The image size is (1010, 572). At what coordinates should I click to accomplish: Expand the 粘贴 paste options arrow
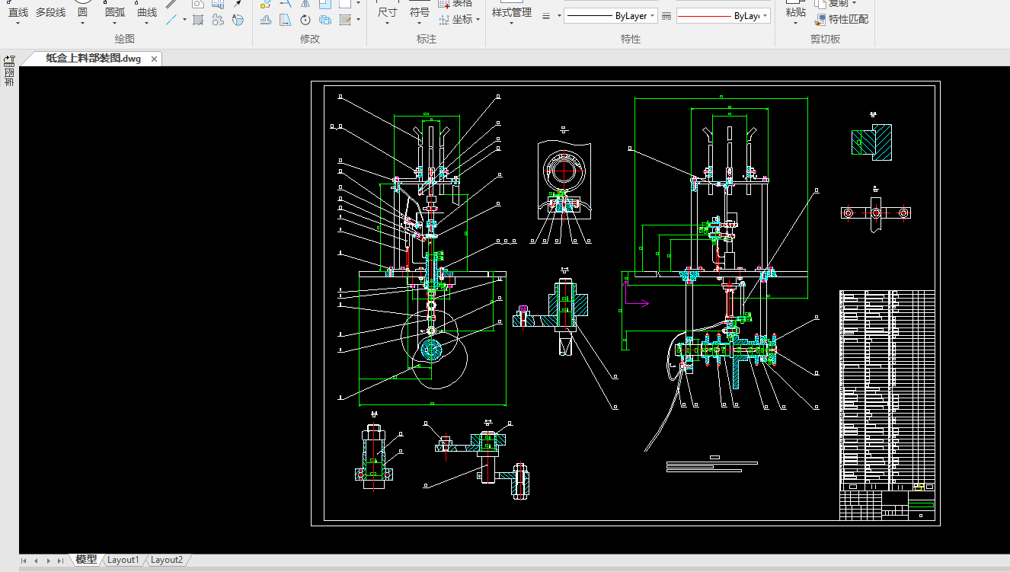(x=795, y=24)
